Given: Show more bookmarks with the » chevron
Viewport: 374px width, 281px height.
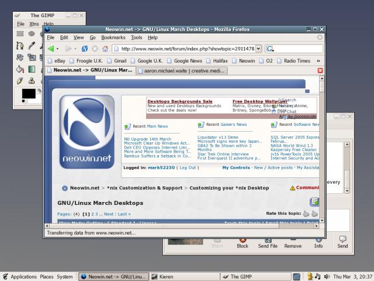Looking at the screenshot, I should tap(318, 61).
